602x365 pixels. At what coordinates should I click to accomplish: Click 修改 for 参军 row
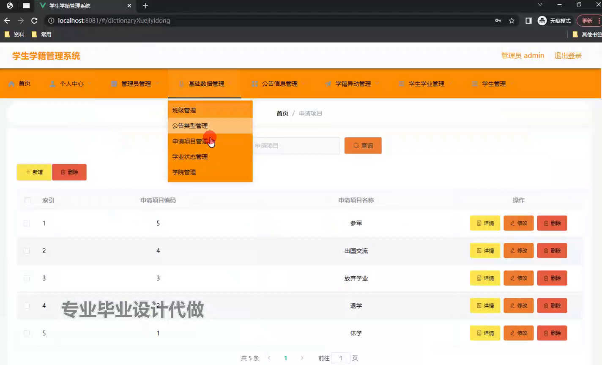519,223
